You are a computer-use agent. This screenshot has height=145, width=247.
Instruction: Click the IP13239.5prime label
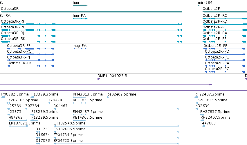(44, 118)
